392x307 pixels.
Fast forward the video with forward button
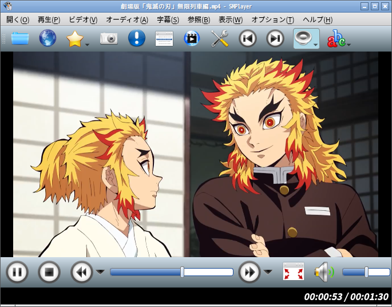point(250,272)
